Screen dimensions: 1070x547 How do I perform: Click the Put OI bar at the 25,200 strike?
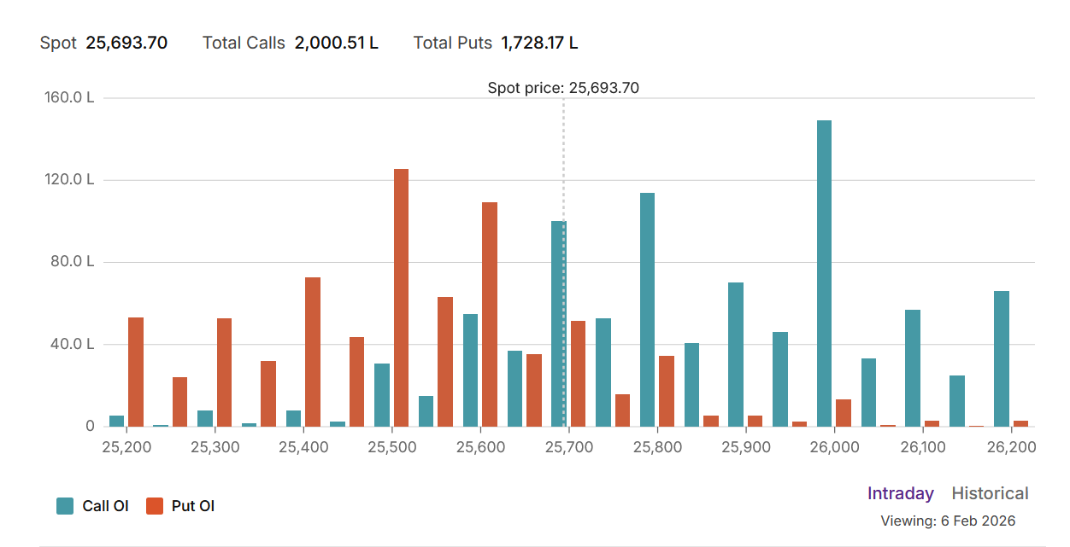(x=136, y=372)
